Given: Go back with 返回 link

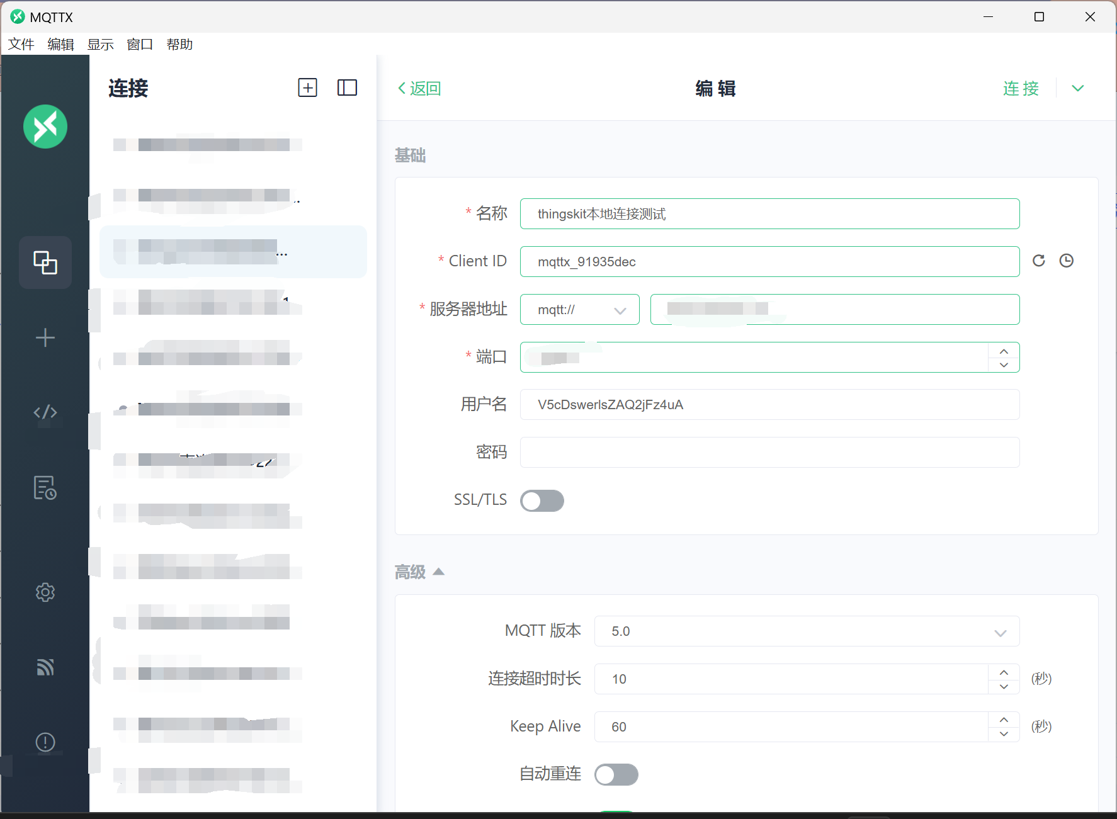Looking at the screenshot, I should click(x=419, y=88).
